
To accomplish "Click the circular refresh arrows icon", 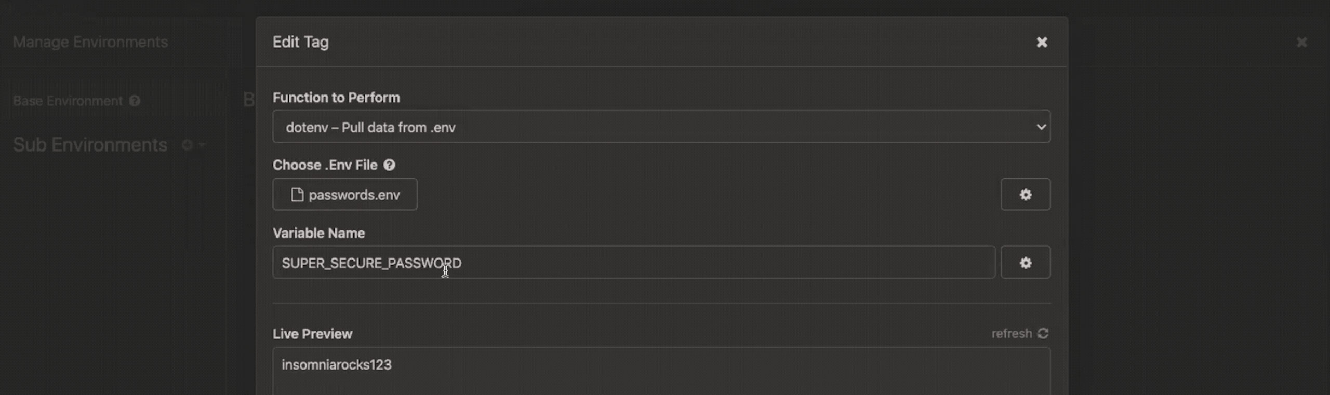I will (x=1043, y=333).
